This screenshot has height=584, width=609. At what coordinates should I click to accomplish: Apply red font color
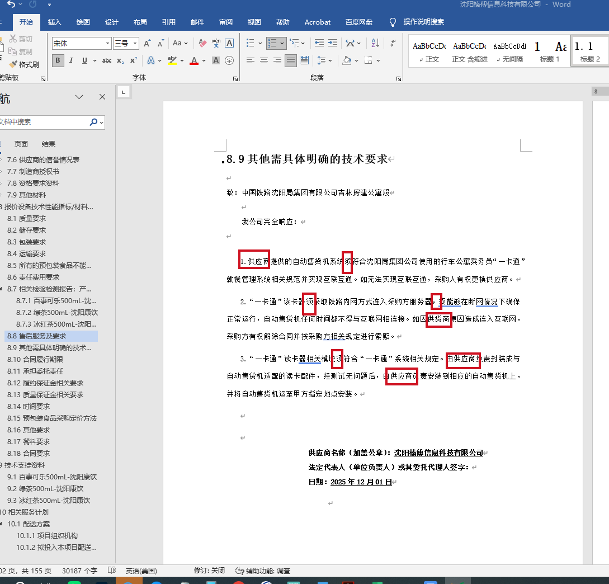click(194, 60)
